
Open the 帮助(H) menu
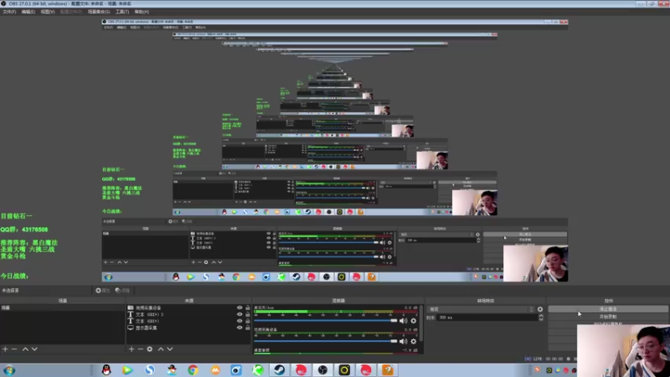(x=142, y=12)
